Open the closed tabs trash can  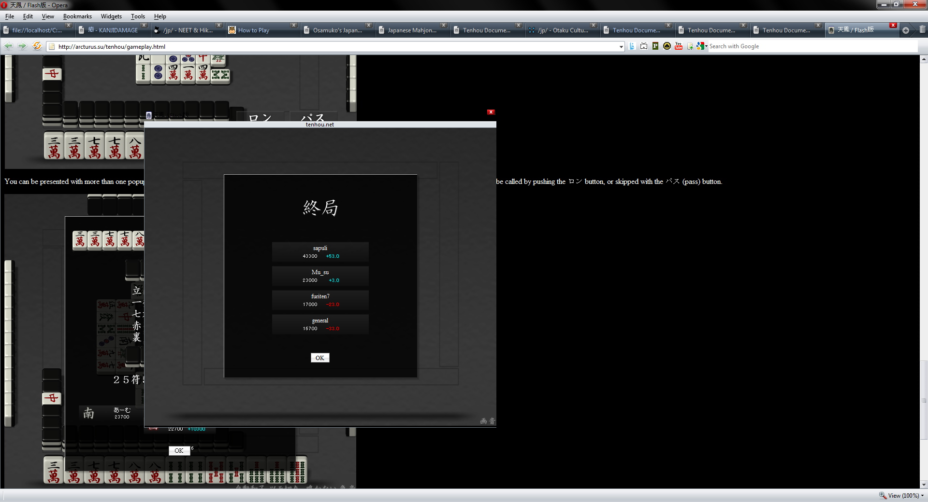click(922, 30)
